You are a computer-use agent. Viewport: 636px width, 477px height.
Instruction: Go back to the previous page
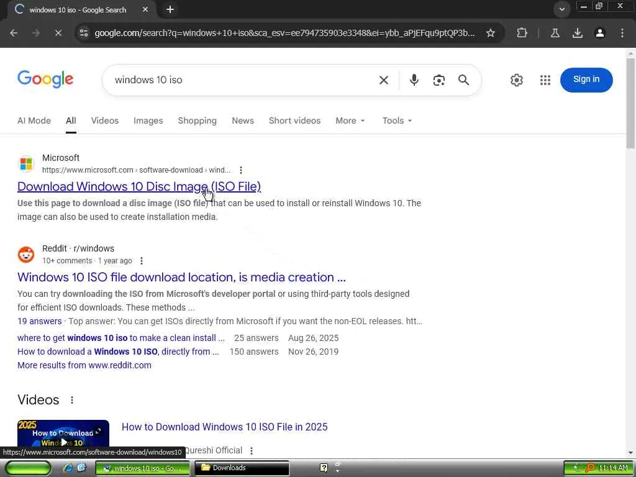pyautogui.click(x=14, y=33)
